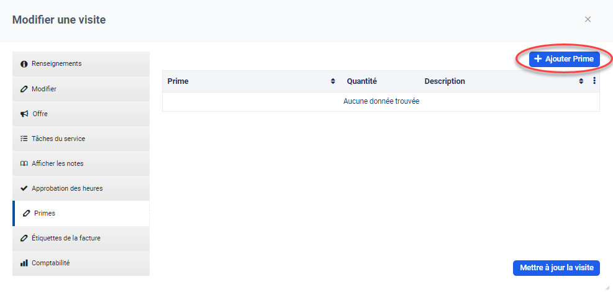Toggle sort arrows on the Prime column
Screen dimensions: 613x292
[333, 81]
